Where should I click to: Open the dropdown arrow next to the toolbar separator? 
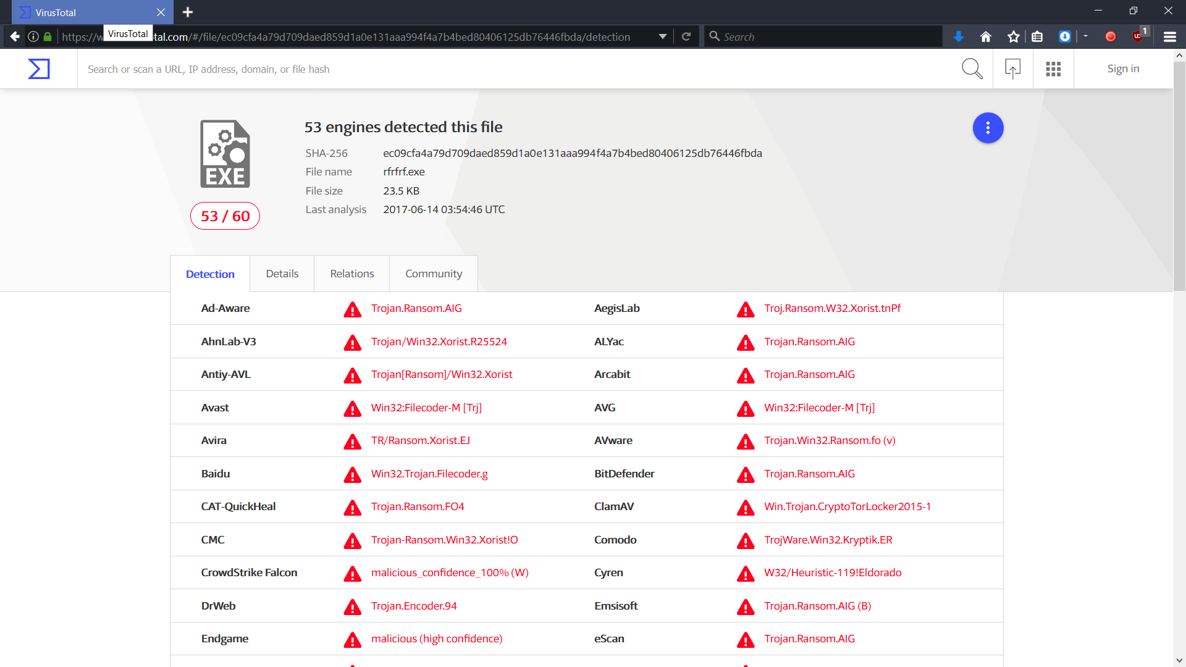click(1085, 36)
